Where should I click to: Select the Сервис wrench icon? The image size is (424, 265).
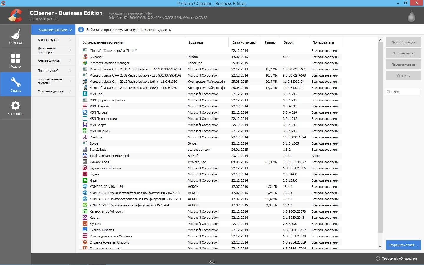(x=16, y=82)
